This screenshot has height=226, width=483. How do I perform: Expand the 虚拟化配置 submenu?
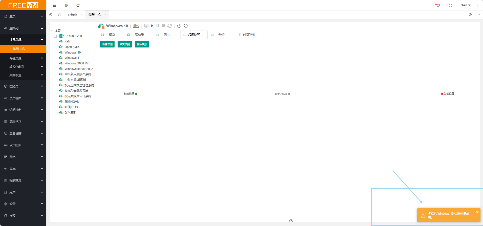click(x=23, y=67)
